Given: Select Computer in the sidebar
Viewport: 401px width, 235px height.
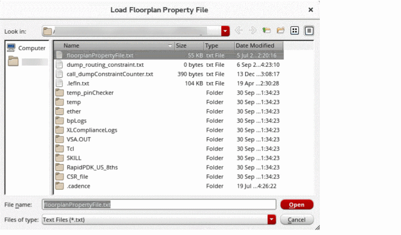Looking at the screenshot, I should [x=27, y=48].
